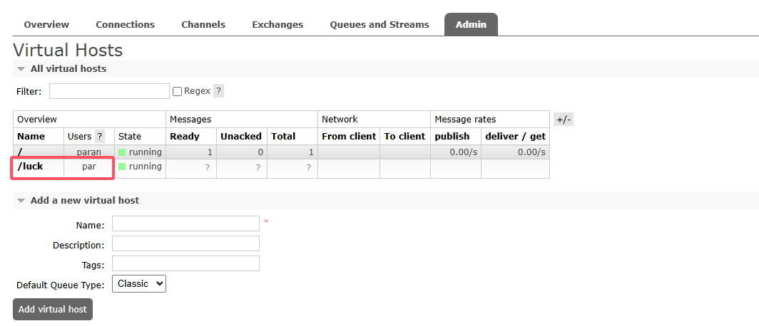
Task: Open Queues and Streams tab
Action: click(379, 25)
